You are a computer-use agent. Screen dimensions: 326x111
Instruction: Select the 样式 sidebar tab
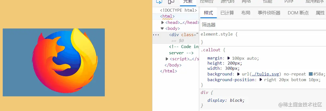point(208,13)
